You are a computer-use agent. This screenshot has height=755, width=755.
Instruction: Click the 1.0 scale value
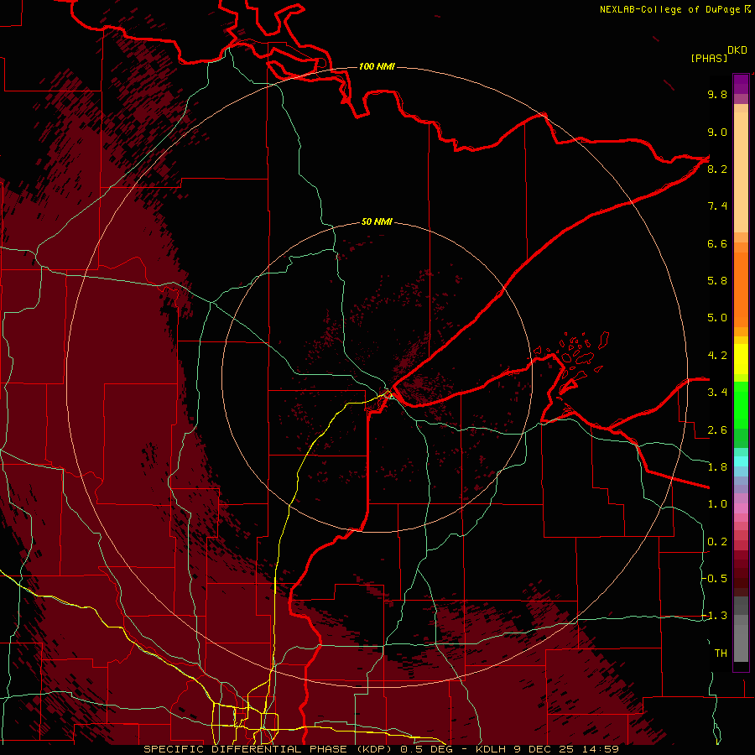click(717, 504)
